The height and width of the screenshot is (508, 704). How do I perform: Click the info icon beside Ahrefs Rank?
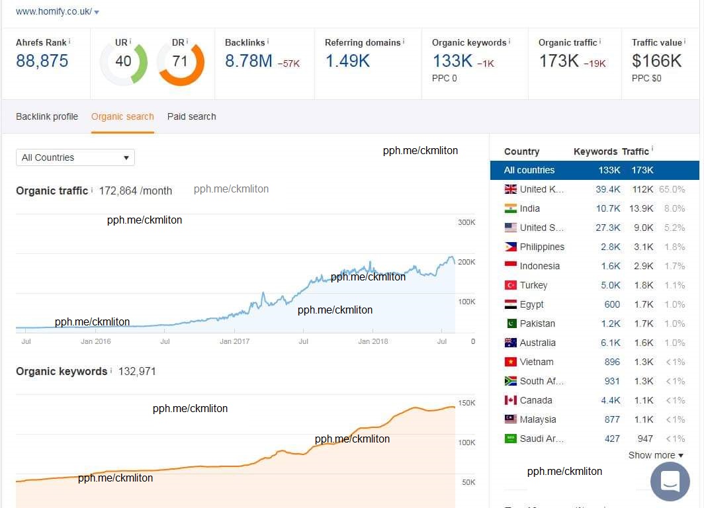[69, 42]
